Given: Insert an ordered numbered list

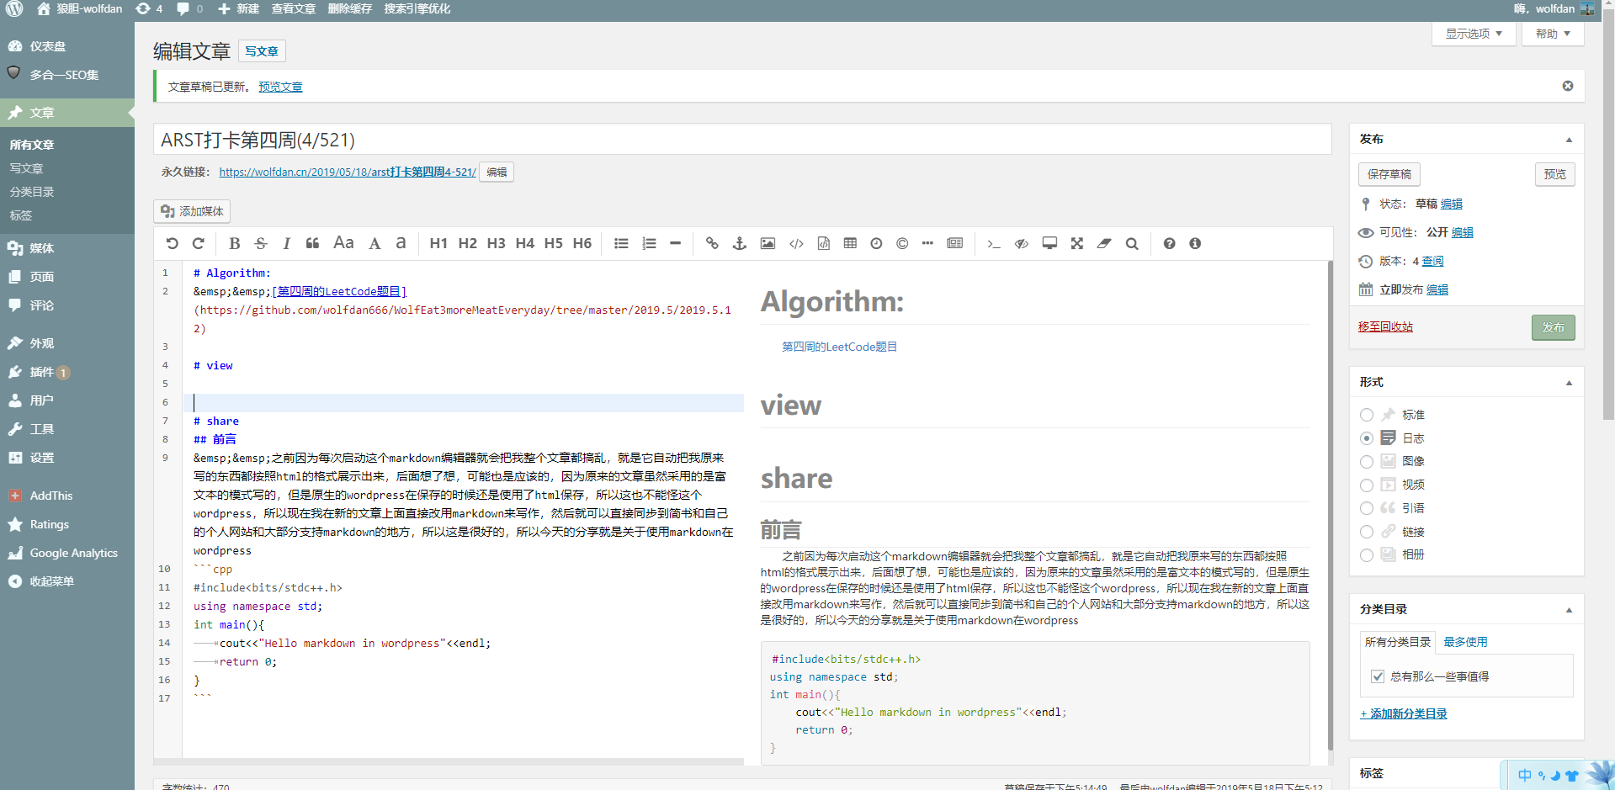Looking at the screenshot, I should coord(649,244).
